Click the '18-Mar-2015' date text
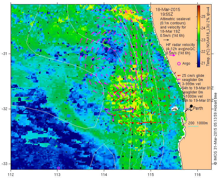The image size is (219, 178). (168, 10)
